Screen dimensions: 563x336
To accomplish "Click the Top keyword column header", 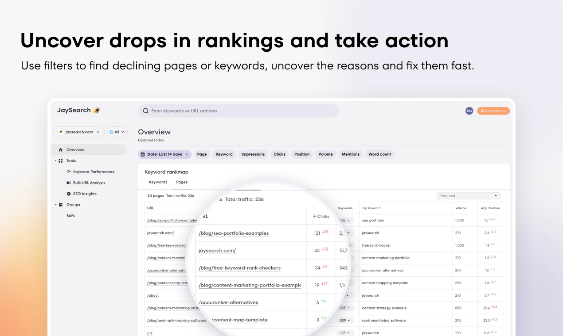I will [371, 208].
